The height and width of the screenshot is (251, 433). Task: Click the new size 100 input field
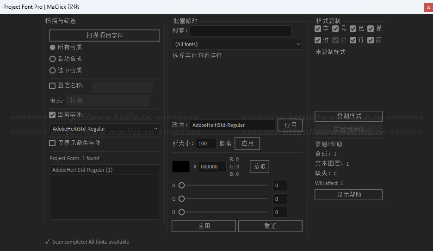206,143
